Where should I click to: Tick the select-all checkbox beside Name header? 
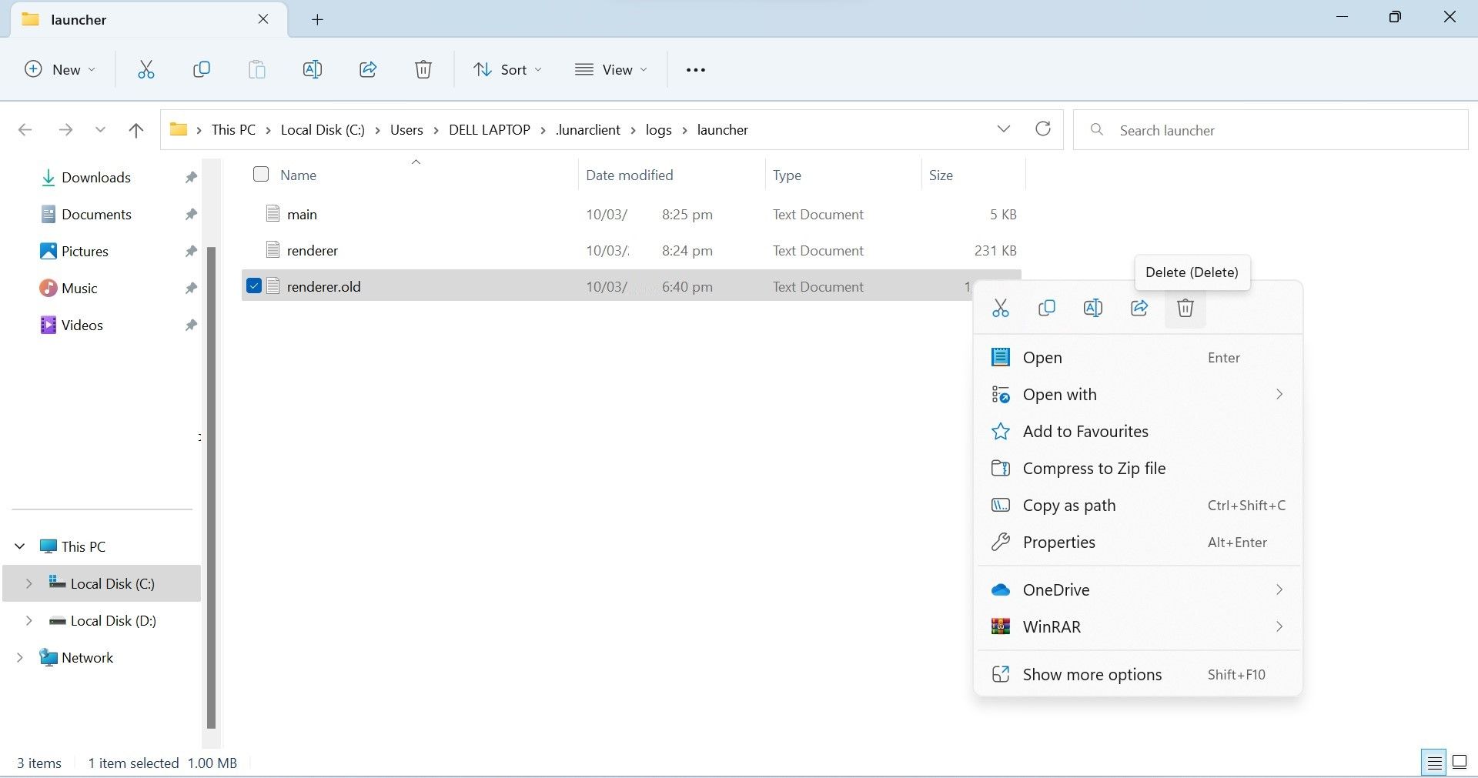pyautogui.click(x=261, y=175)
